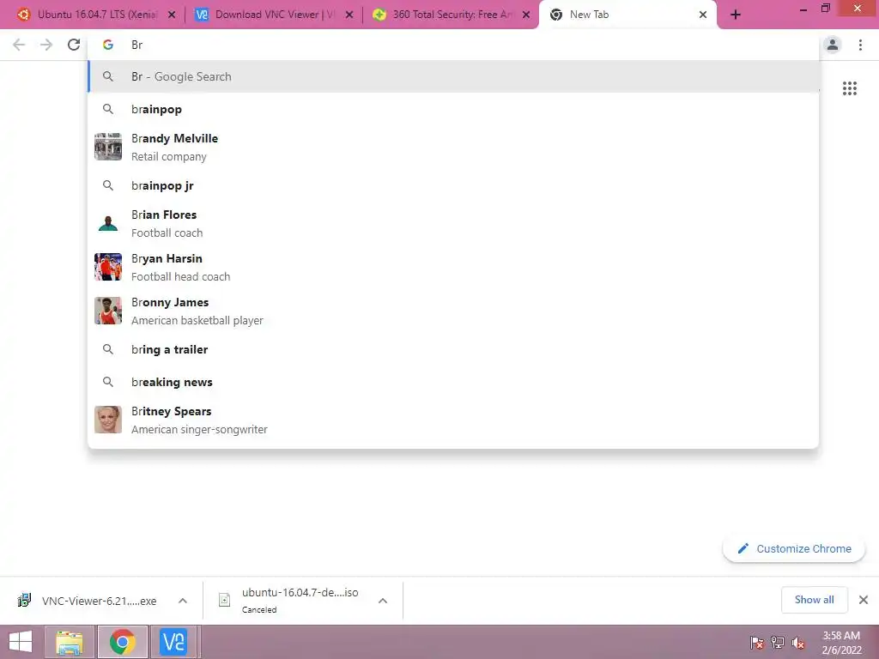Choose the brainpop suggestion

coord(453,109)
